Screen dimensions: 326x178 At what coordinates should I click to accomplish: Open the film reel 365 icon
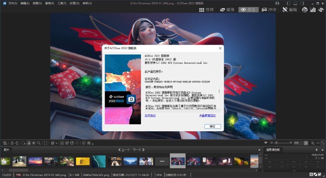(304, 10)
